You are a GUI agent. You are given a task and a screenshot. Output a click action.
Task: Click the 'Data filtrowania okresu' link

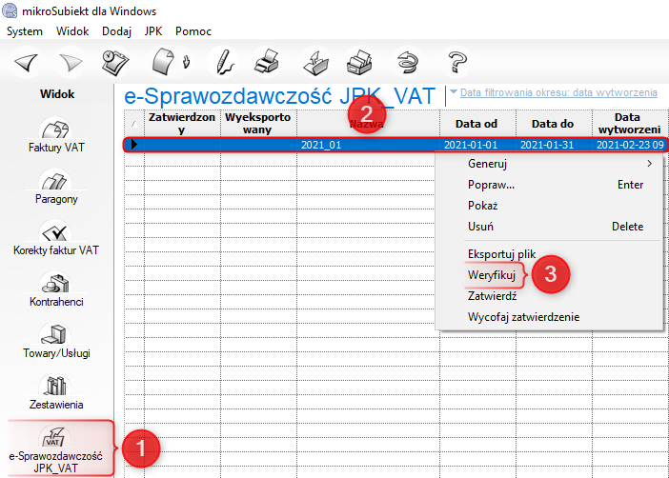coord(558,92)
